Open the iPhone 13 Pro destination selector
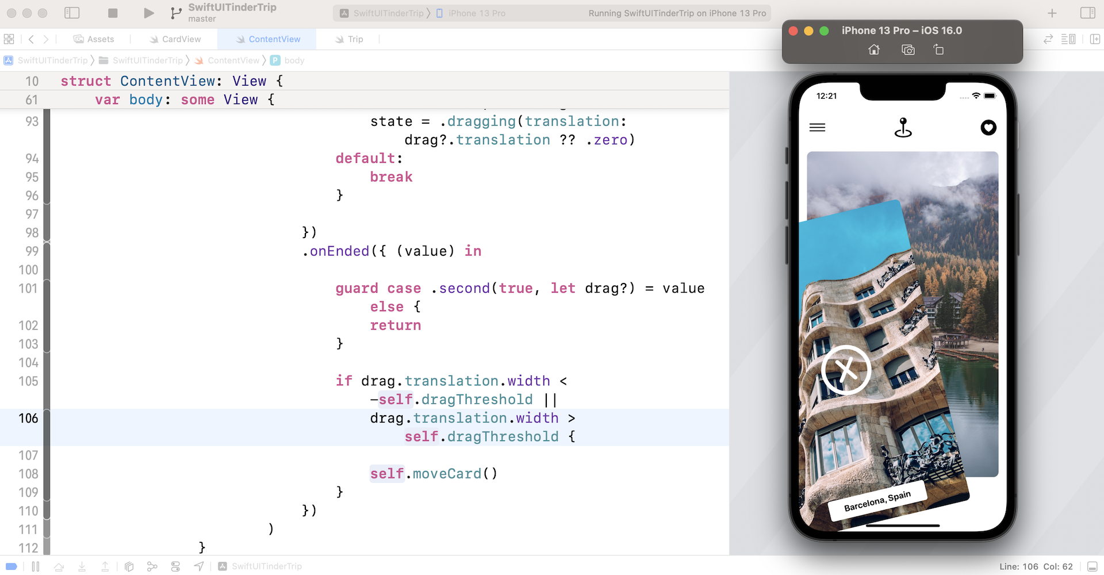This screenshot has height=575, width=1104. pyautogui.click(x=471, y=13)
